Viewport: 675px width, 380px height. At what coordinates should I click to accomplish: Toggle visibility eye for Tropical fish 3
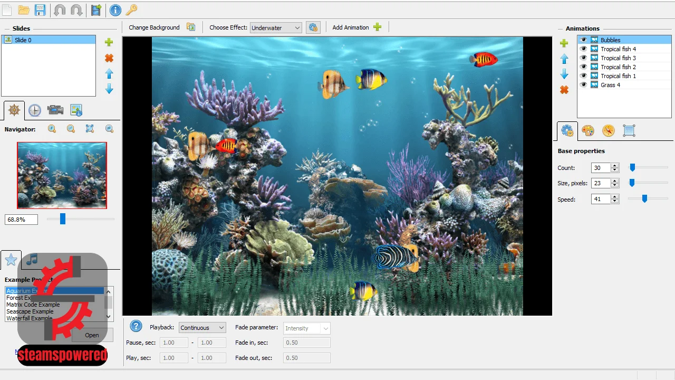(584, 58)
